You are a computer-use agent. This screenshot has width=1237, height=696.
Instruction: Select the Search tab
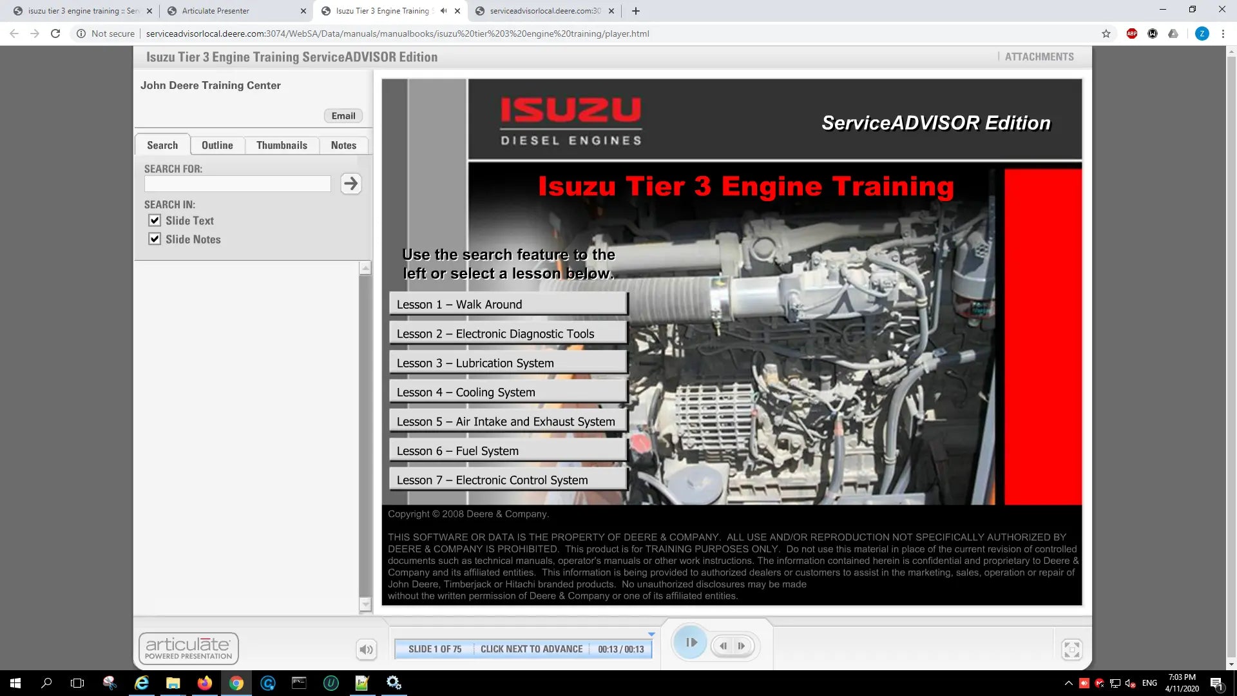(x=162, y=144)
